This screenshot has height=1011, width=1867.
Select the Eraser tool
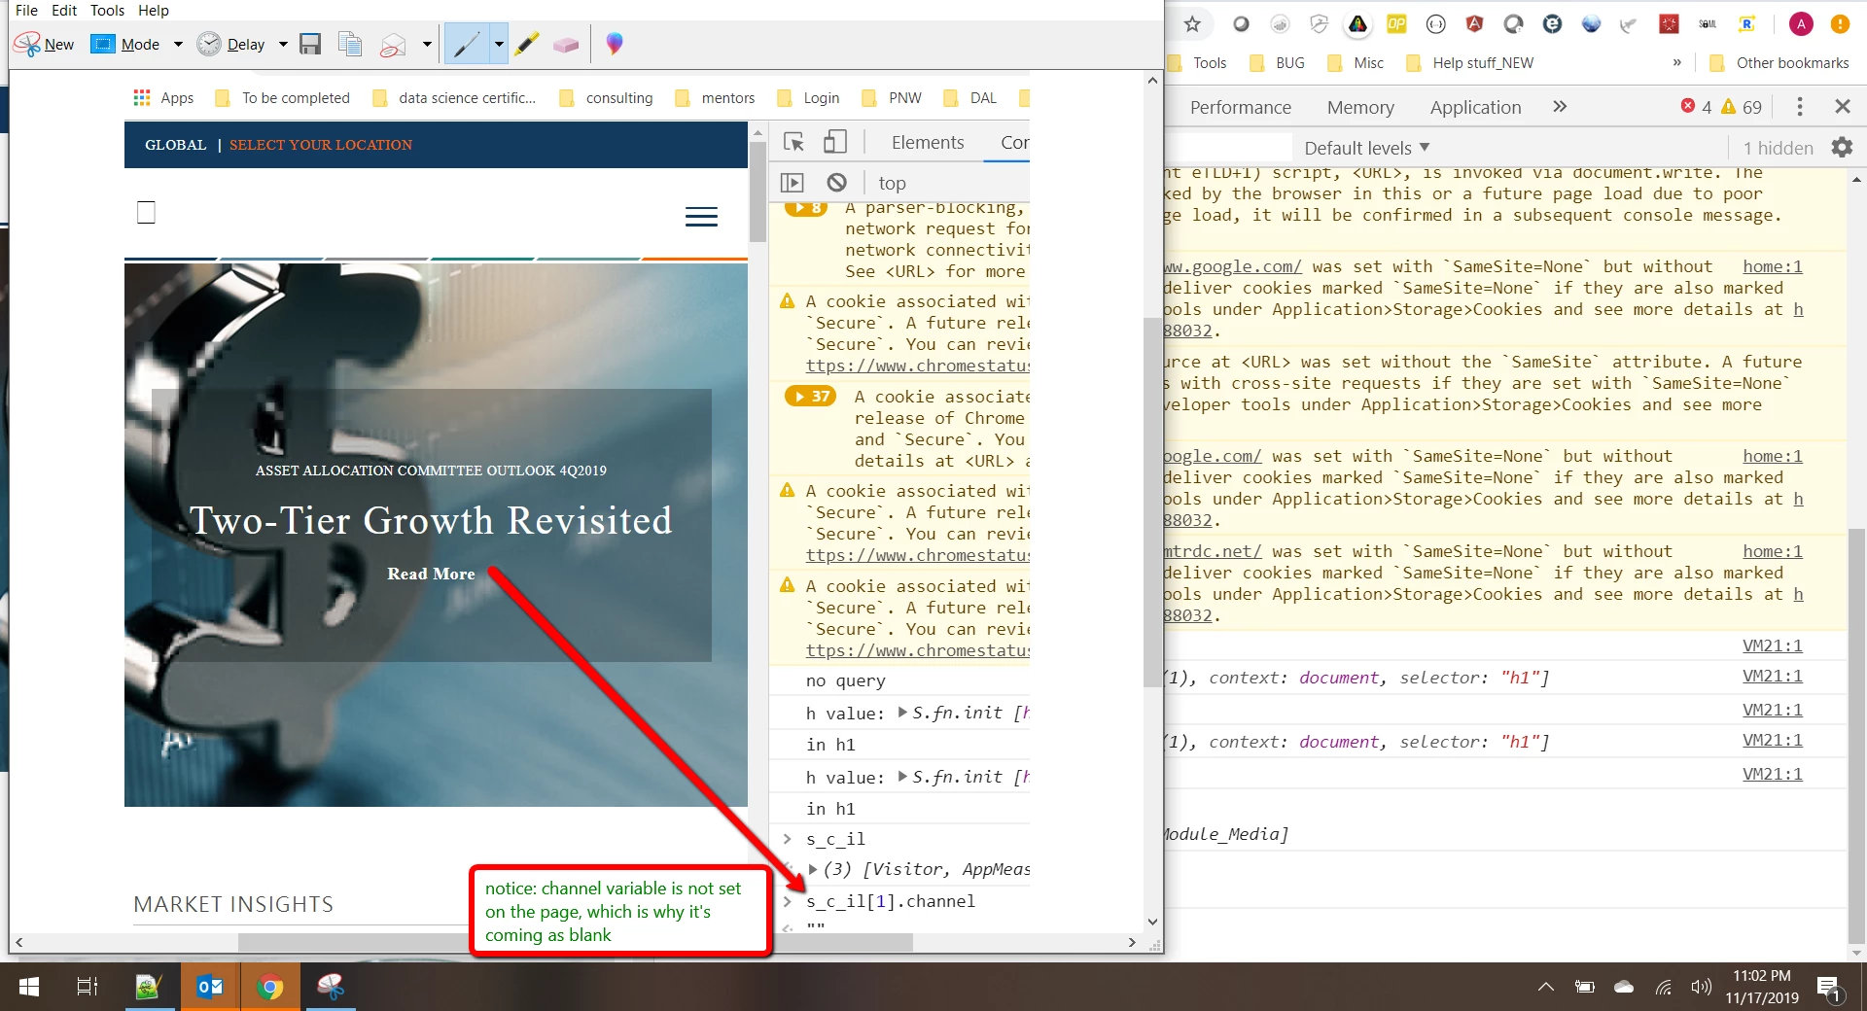(566, 45)
